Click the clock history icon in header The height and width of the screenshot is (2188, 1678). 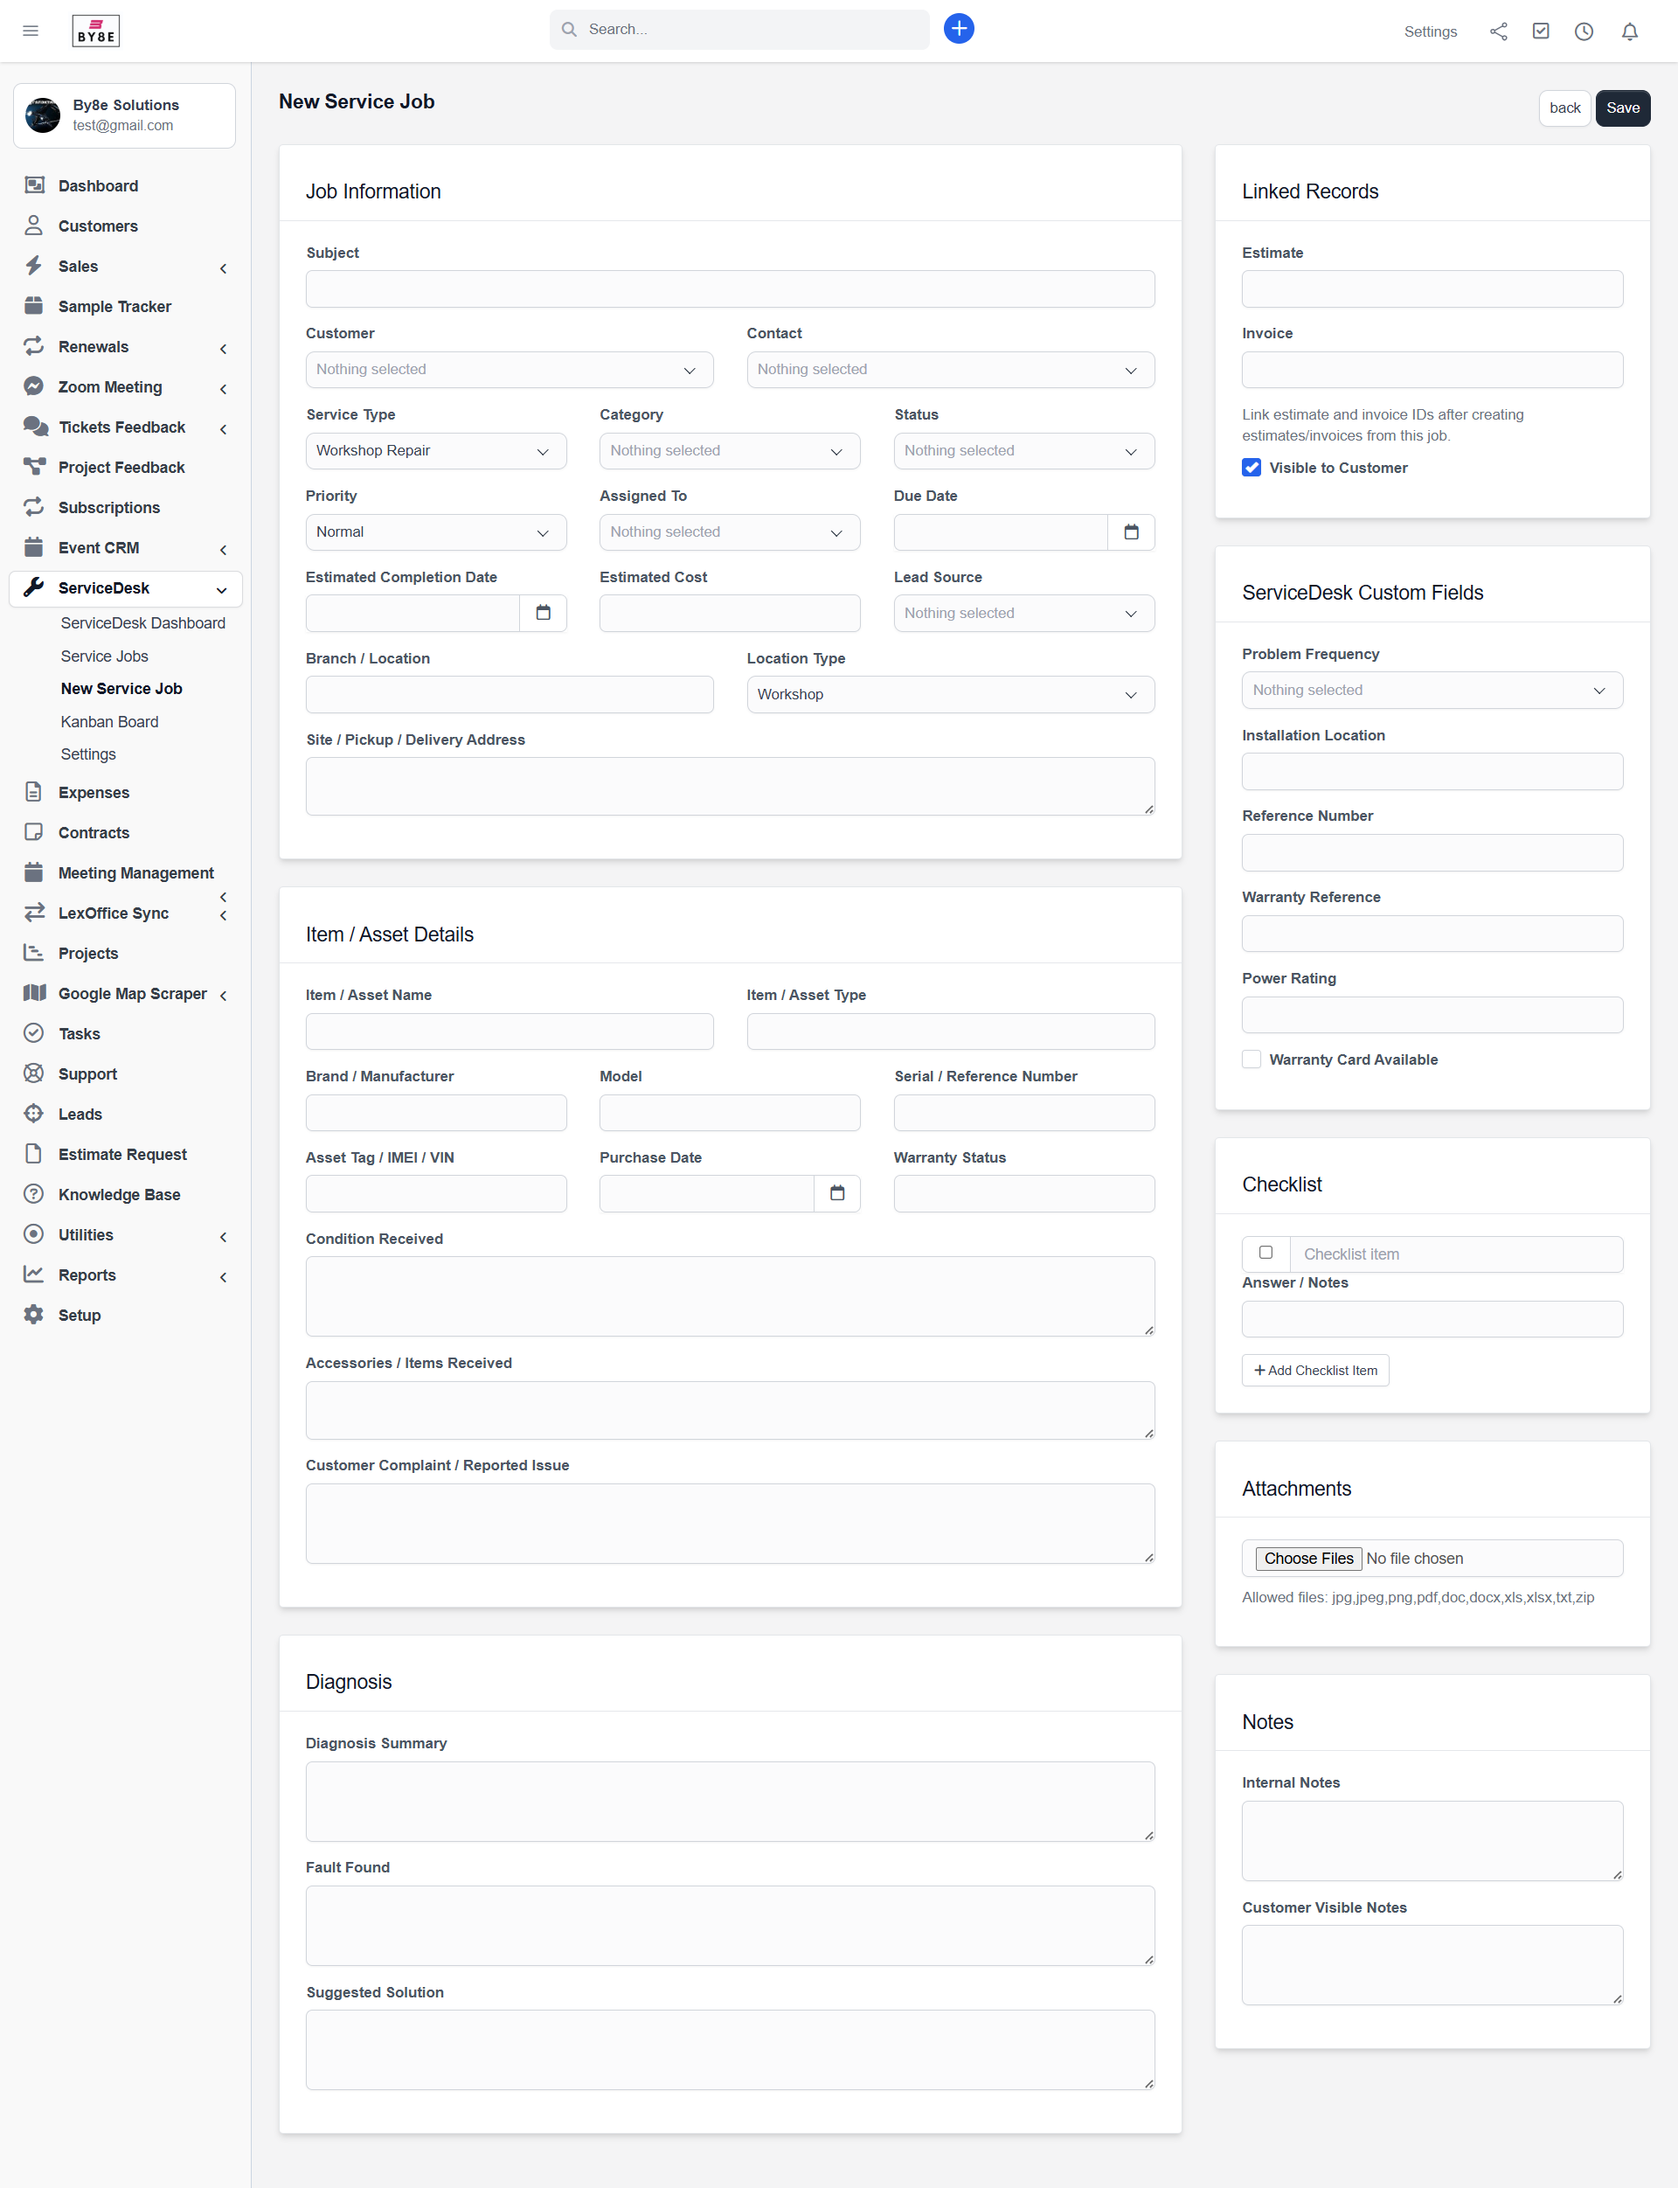click(x=1584, y=31)
